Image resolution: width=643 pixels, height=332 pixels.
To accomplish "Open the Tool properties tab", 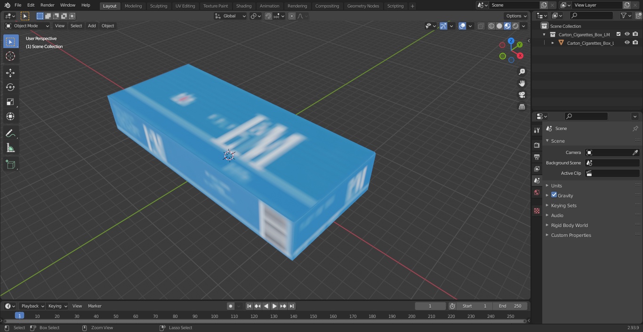I will coord(537,130).
